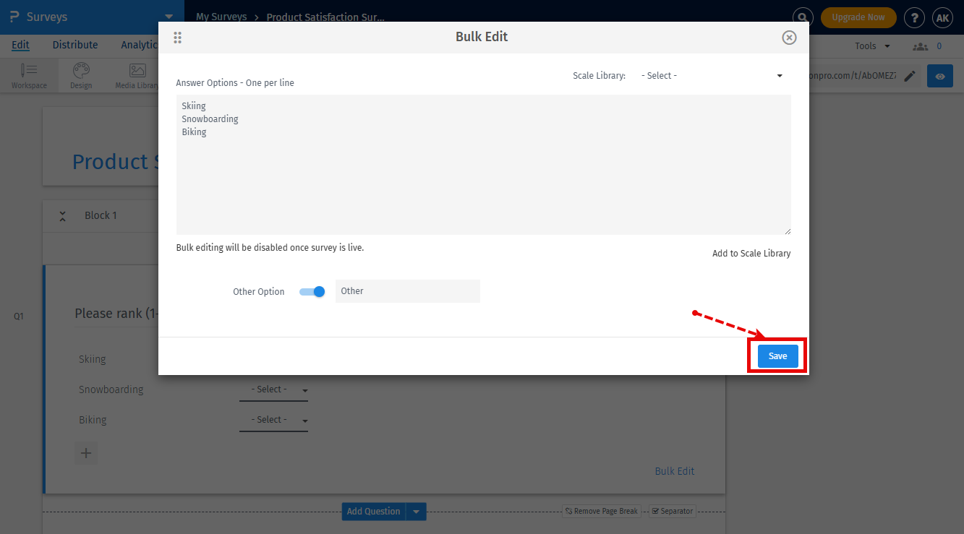The height and width of the screenshot is (534, 964).
Task: Toggle the Separator option below the block
Action: [672, 511]
